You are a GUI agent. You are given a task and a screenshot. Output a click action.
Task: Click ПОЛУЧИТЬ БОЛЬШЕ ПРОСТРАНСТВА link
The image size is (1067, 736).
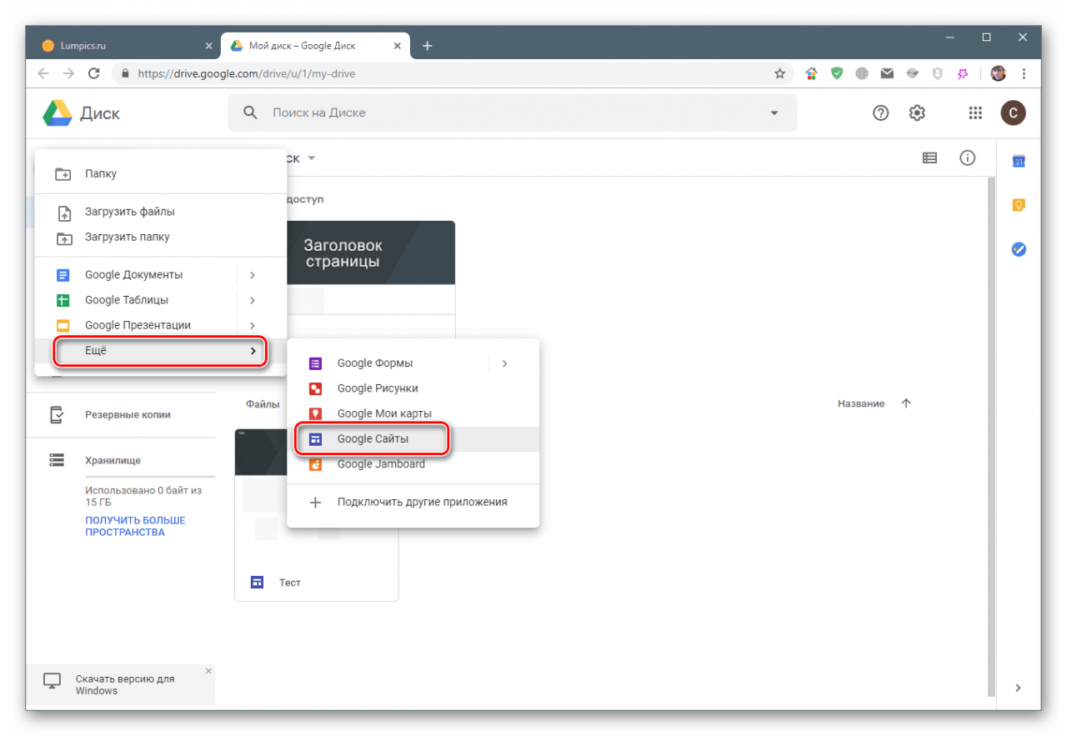click(x=135, y=526)
